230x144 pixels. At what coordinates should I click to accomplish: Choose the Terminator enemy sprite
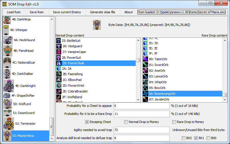(x=9, y=124)
